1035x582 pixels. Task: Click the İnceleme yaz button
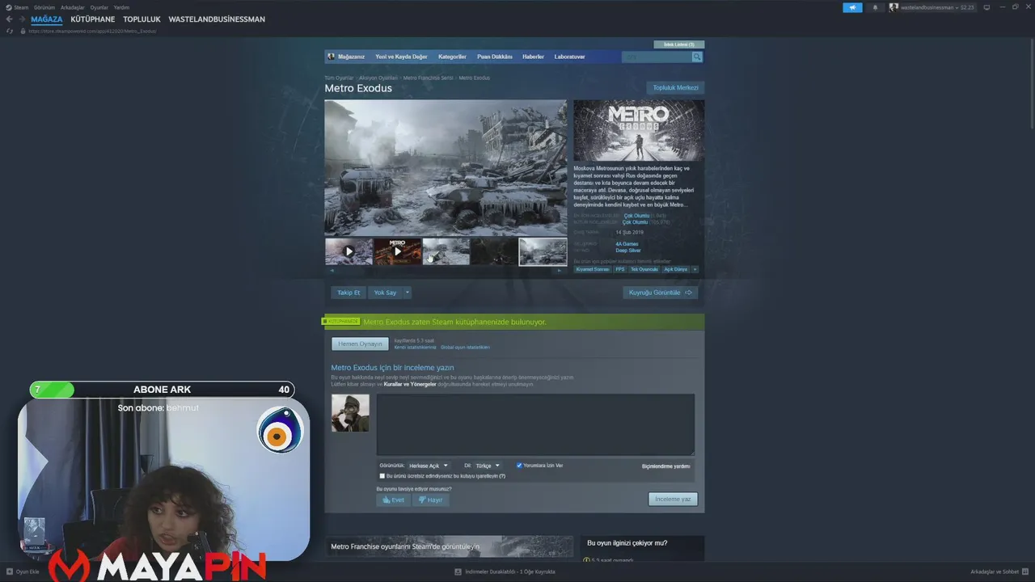pos(673,500)
